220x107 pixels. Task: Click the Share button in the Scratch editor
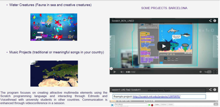216,104
